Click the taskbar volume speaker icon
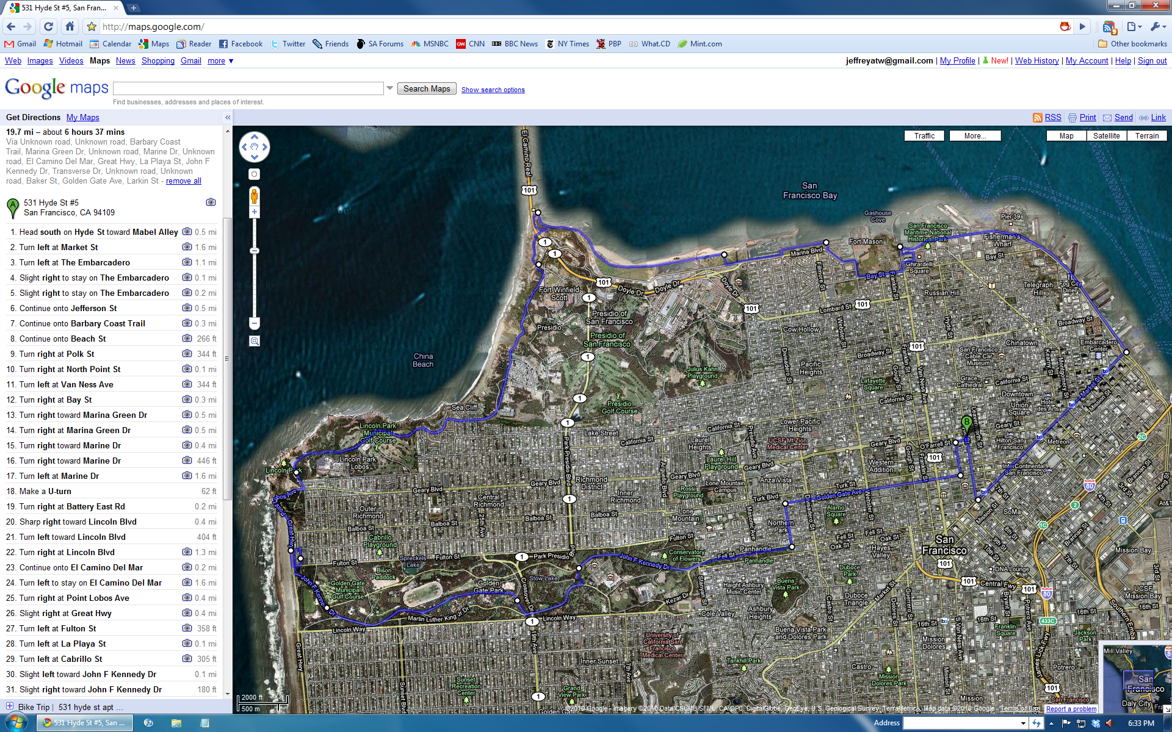This screenshot has width=1172, height=732. click(1109, 723)
